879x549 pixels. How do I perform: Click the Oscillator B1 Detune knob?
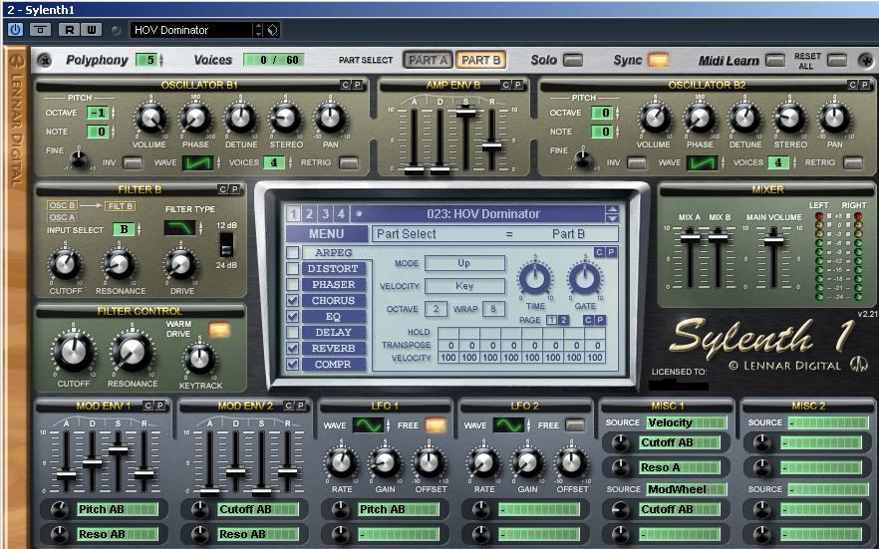point(240,119)
